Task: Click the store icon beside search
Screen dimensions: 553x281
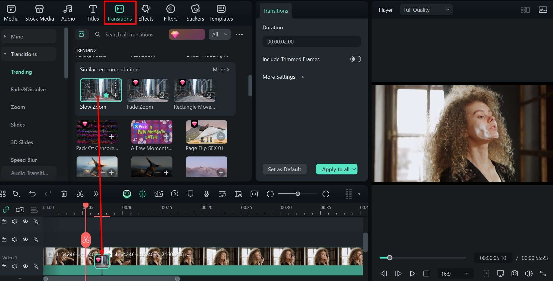Action: tap(82, 34)
